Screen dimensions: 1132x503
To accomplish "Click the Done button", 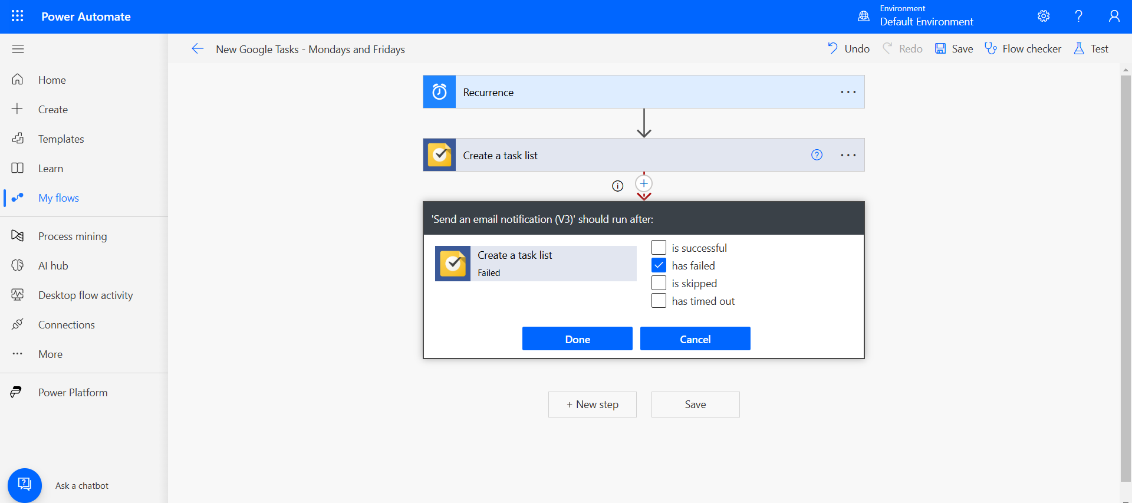I will point(577,339).
